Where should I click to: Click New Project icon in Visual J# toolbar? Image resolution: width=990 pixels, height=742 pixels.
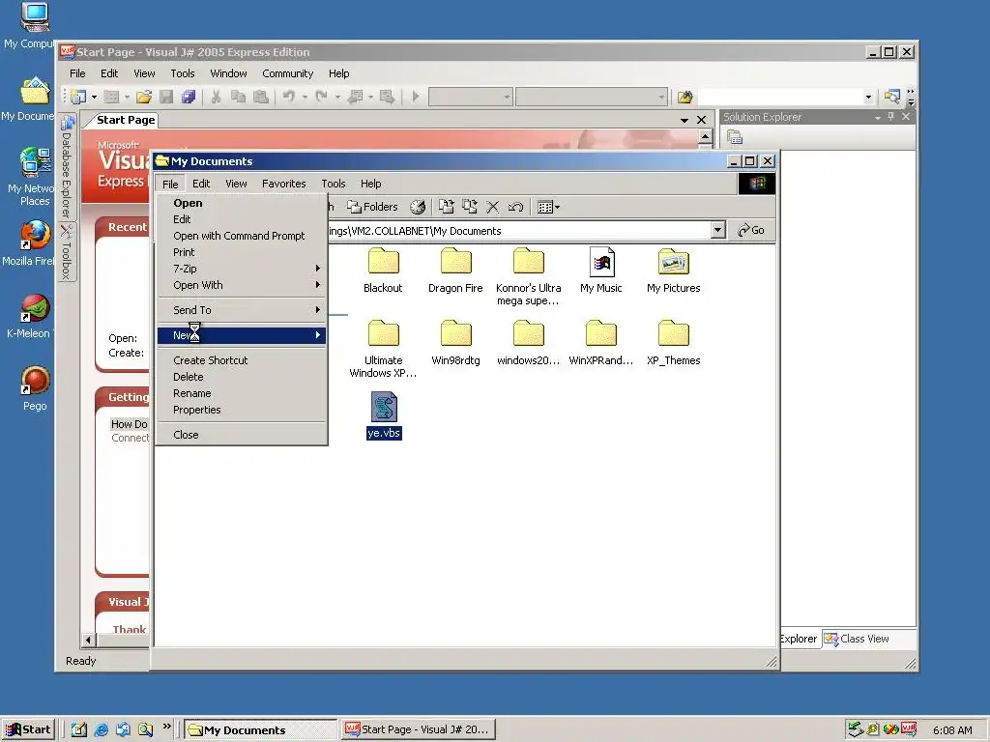tap(79, 97)
